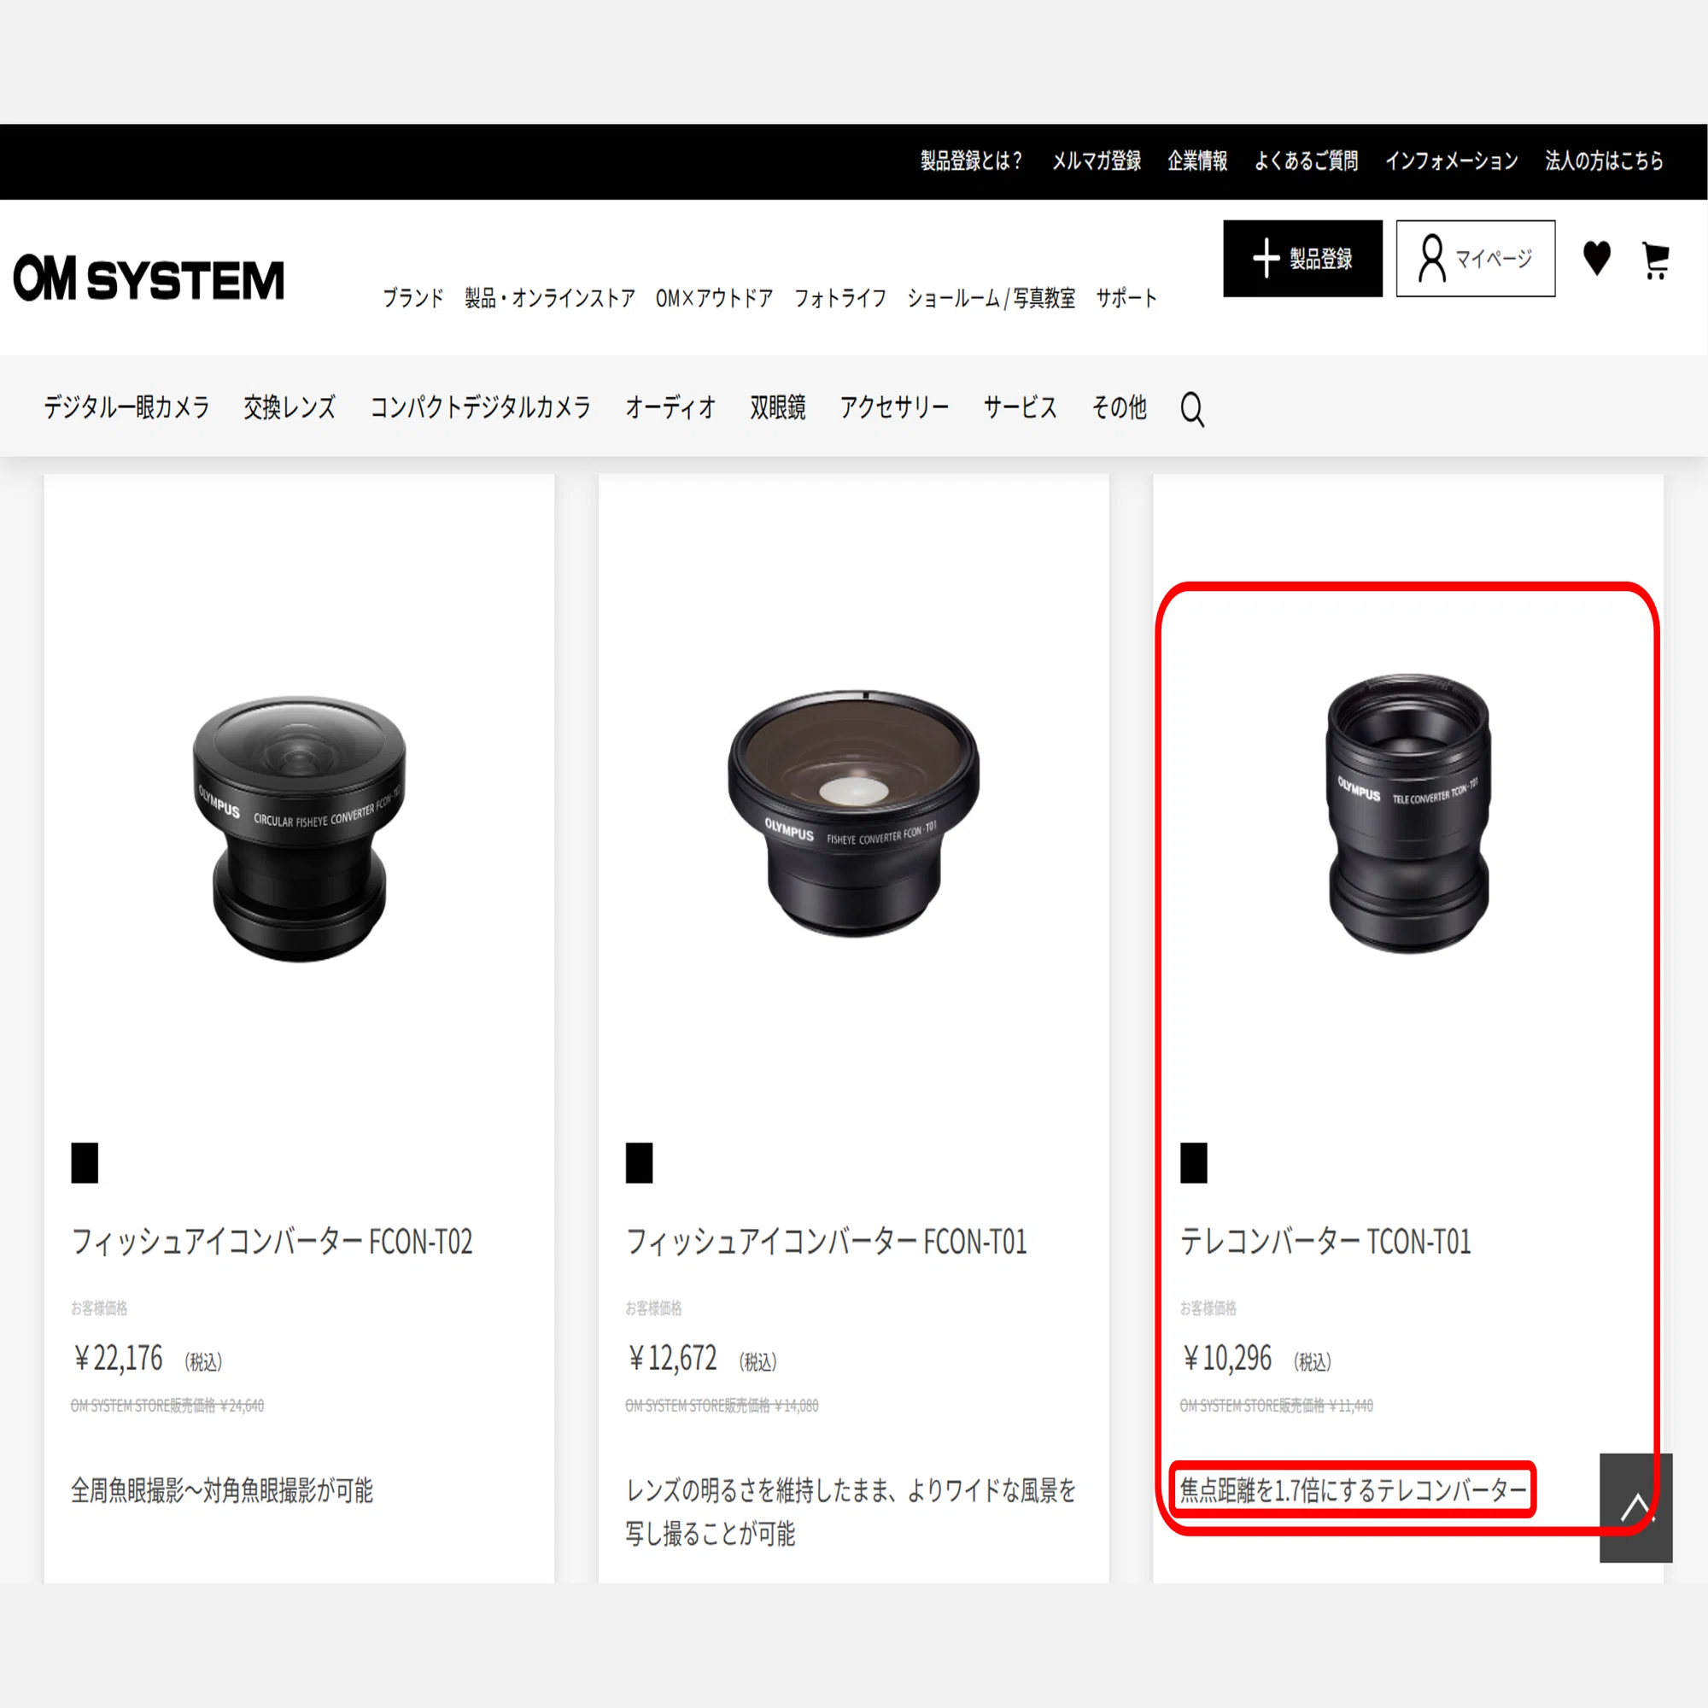This screenshot has width=1708, height=1708.
Task: Open マイページ button
Action: pos(1476,258)
